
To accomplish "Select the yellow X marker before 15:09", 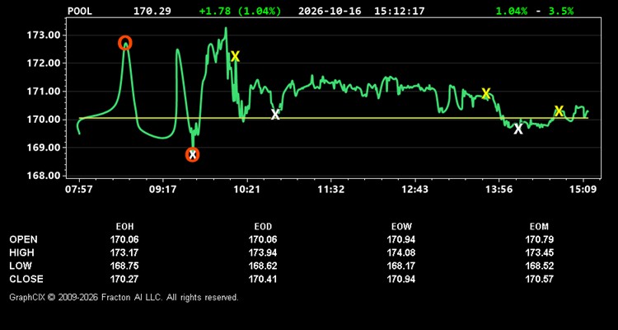I will (559, 111).
